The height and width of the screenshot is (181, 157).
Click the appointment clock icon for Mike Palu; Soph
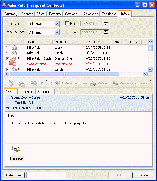[13, 59]
